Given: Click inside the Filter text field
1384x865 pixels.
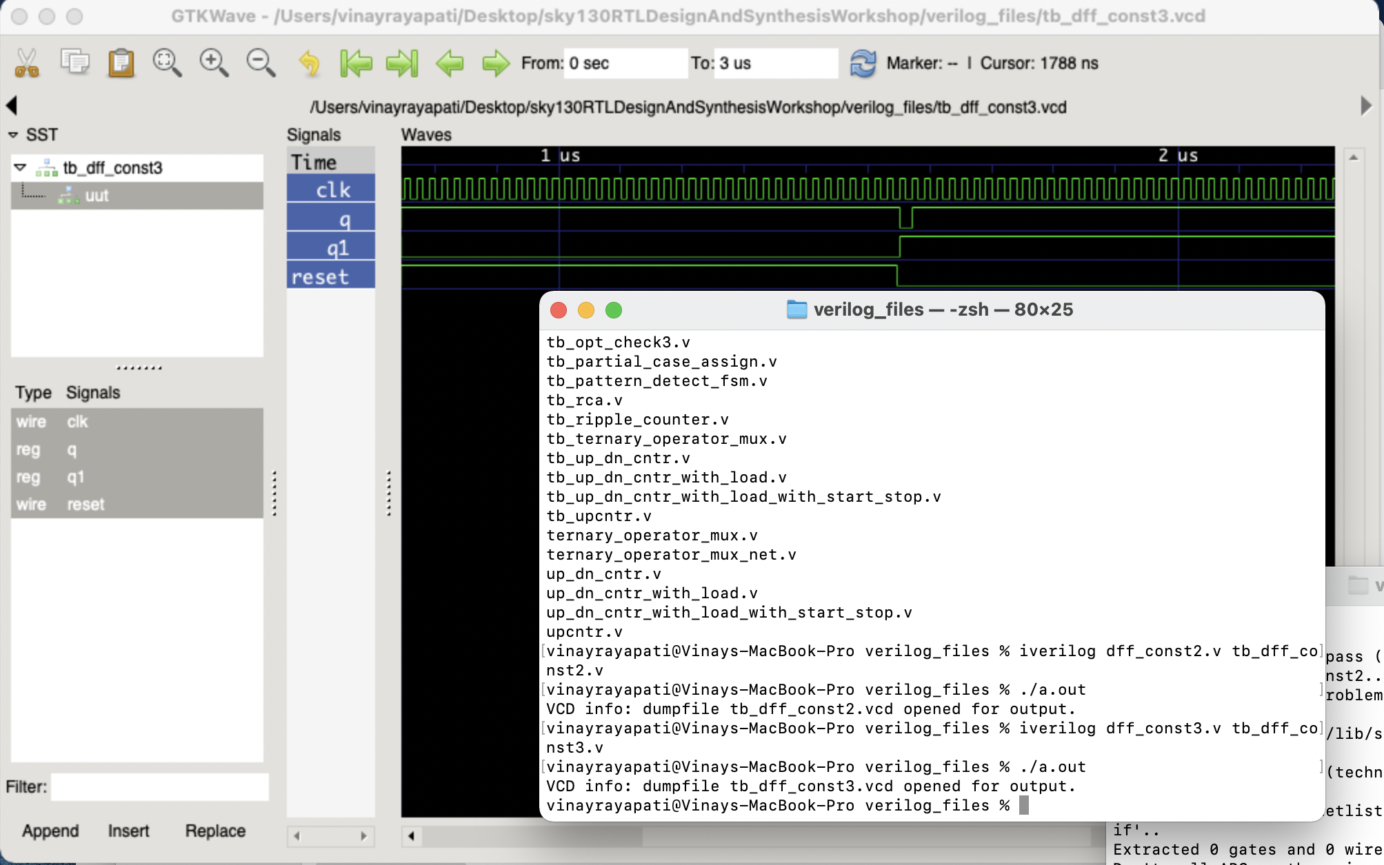Looking at the screenshot, I should coord(159,786).
